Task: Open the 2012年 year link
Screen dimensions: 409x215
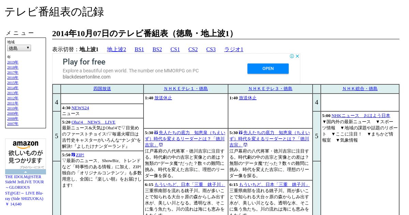Action: [x=13, y=98]
